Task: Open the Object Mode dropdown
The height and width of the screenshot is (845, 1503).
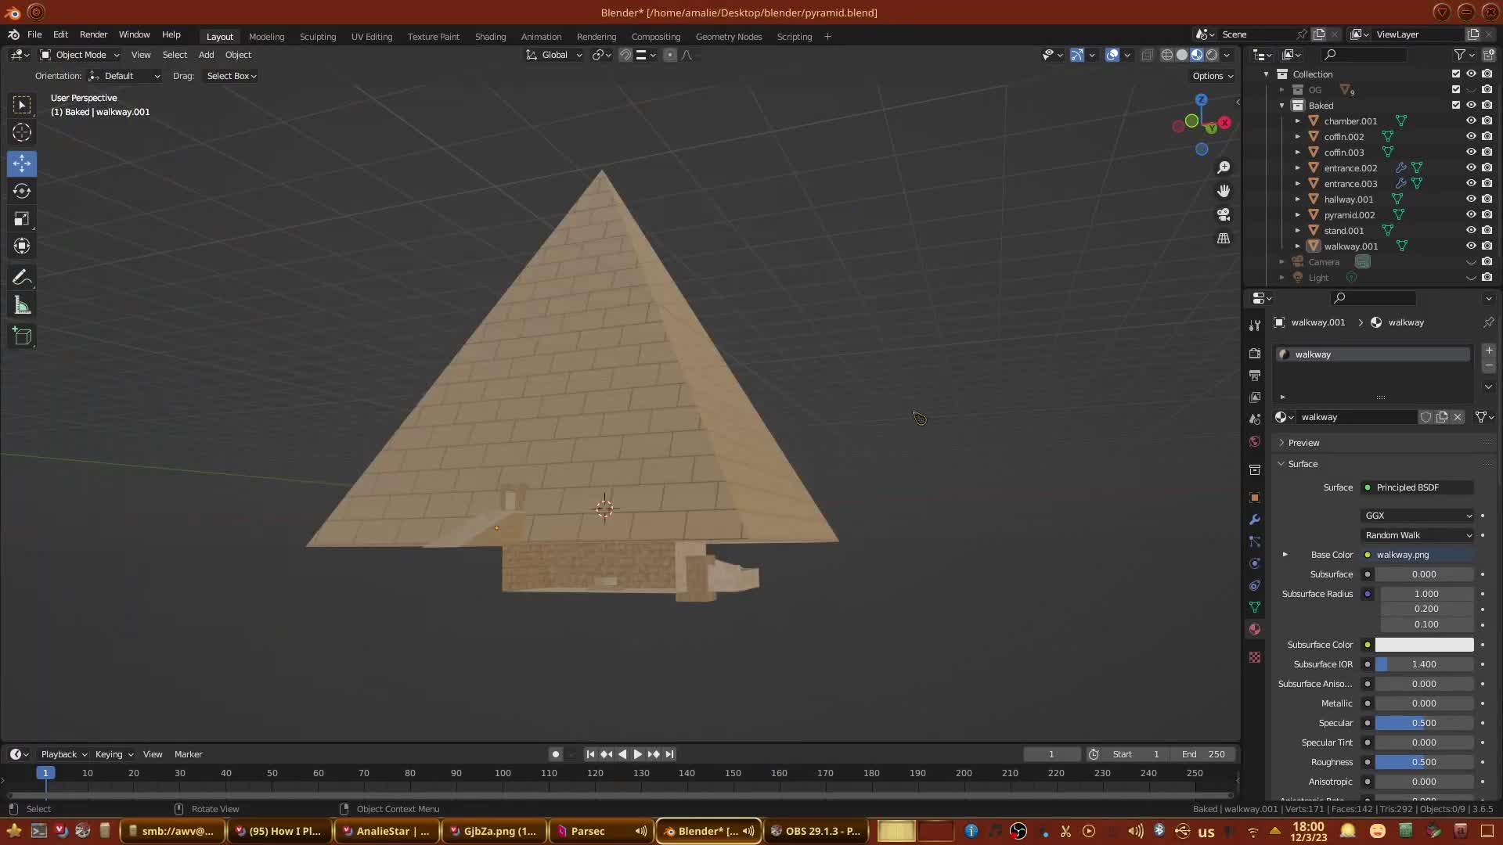Action: point(80,55)
